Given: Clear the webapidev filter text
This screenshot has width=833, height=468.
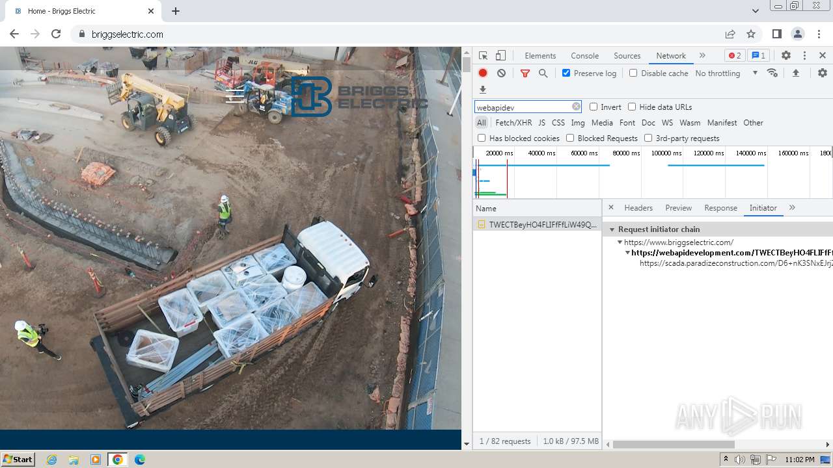Looking at the screenshot, I should [x=576, y=107].
